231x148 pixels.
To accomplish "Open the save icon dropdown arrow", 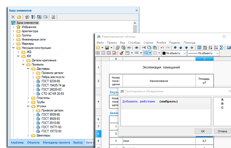I will pyautogui.click(x=111, y=48).
